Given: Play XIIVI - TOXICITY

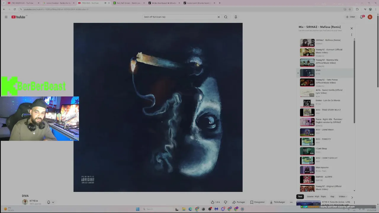Looking at the screenshot, I should [326, 141].
